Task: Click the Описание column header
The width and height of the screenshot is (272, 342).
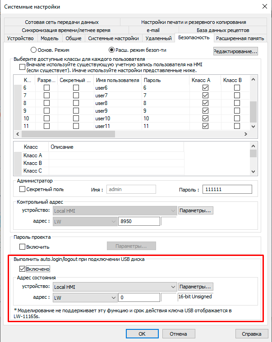Action: pyautogui.click(x=116, y=147)
